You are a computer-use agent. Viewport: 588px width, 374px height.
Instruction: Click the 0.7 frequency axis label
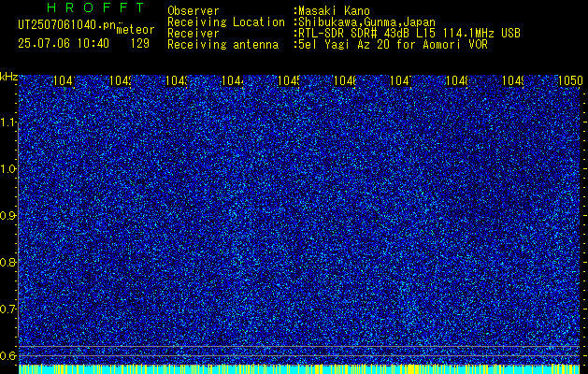9,309
